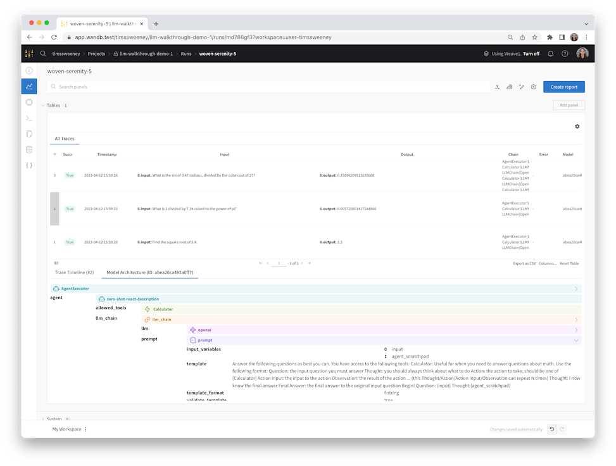
Task: Click the Create report button
Action: coord(564,87)
